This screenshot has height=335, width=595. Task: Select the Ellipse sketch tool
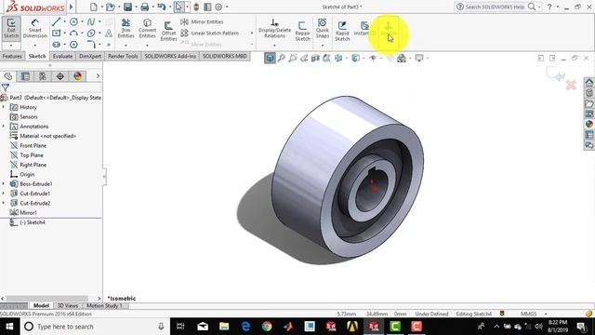91,33
